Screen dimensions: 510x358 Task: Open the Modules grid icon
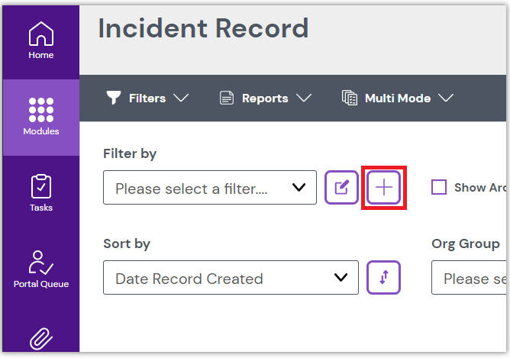41,110
